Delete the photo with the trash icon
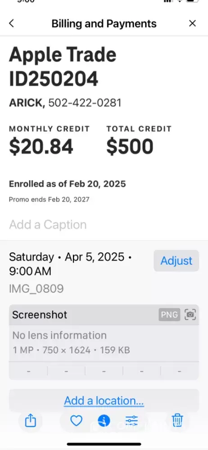Image resolution: width=208 pixels, height=450 pixels. pyautogui.click(x=177, y=421)
